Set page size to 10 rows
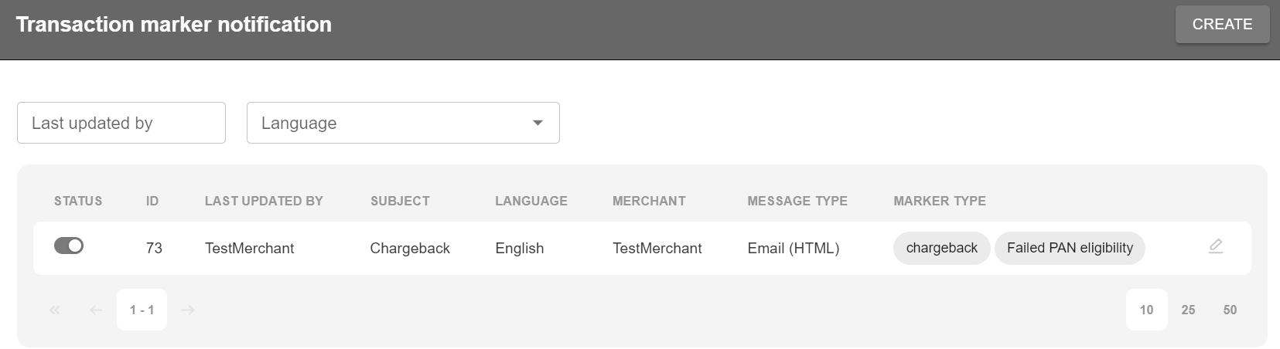1280x349 pixels. tap(1146, 310)
